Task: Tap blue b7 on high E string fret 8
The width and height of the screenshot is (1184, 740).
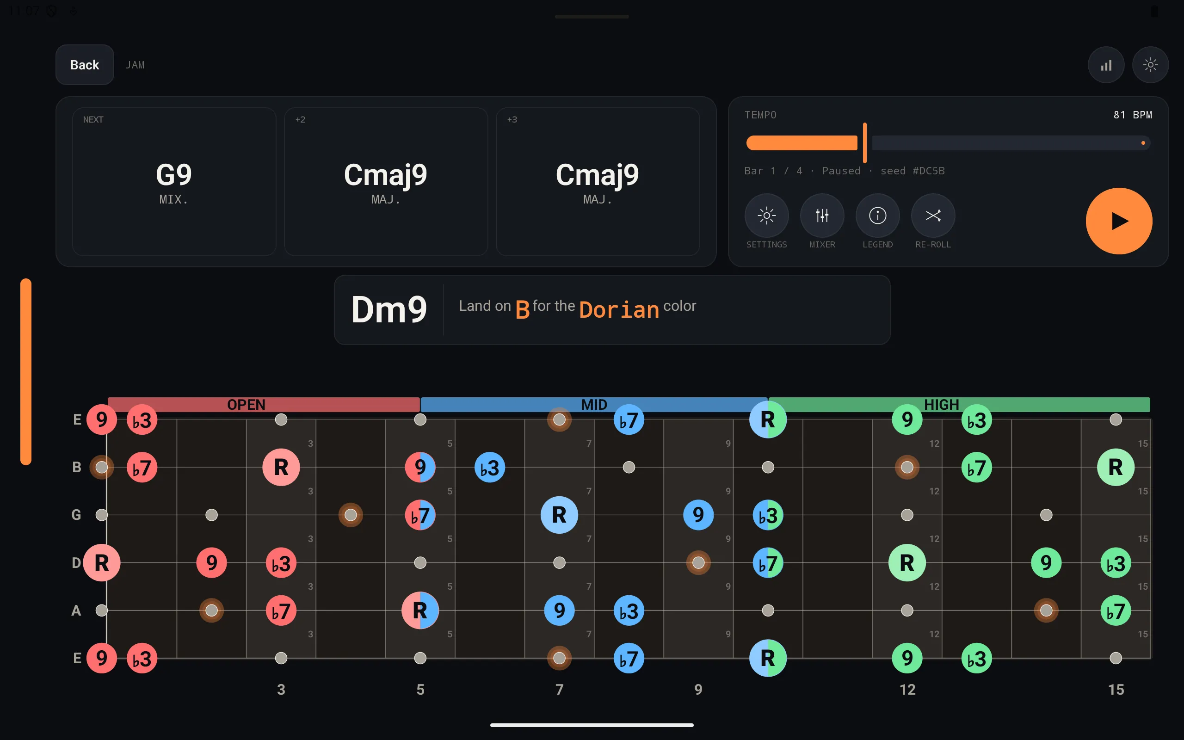Action: pyautogui.click(x=629, y=419)
